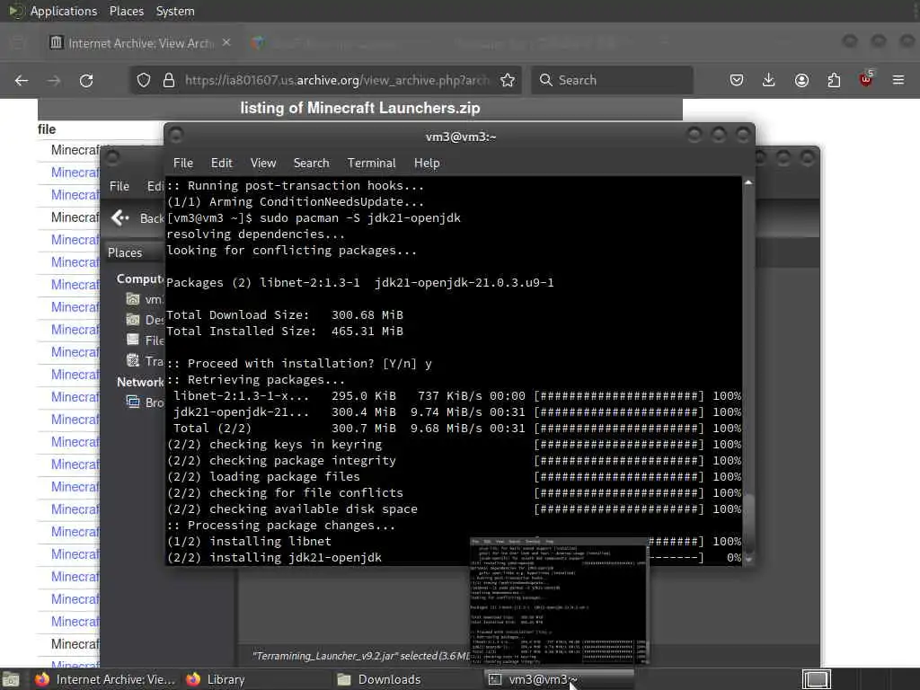
Task: Open the Firefox account icon
Action: tap(801, 80)
